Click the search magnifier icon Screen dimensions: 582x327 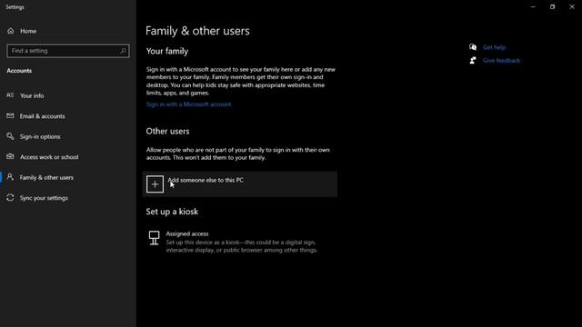123,51
